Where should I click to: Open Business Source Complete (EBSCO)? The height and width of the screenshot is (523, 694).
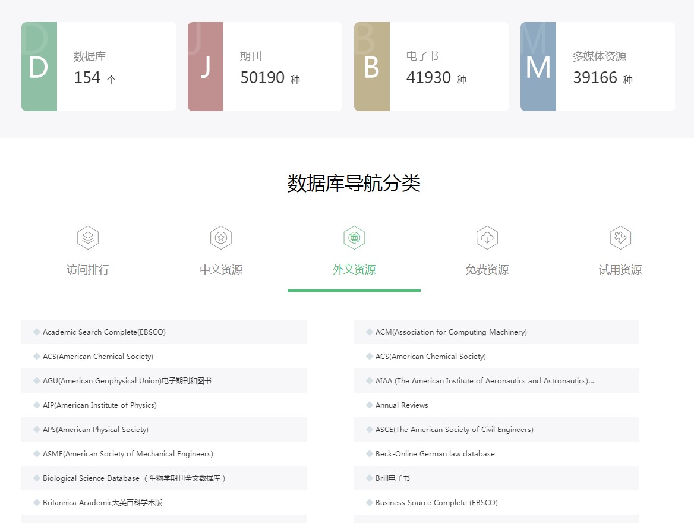point(436,503)
